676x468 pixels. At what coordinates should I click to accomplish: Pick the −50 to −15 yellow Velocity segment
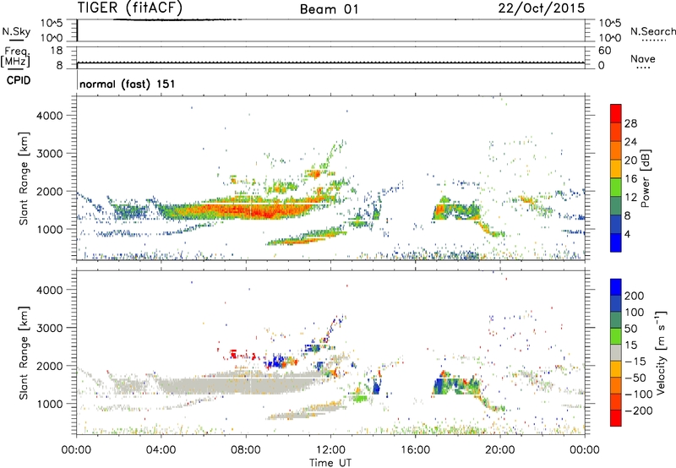tap(616, 369)
